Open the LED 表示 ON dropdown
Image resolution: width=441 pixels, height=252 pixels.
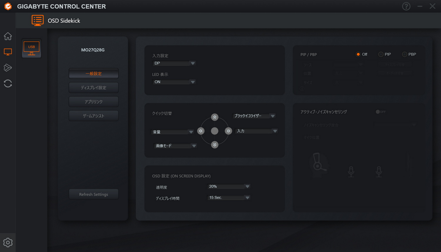[x=174, y=82]
